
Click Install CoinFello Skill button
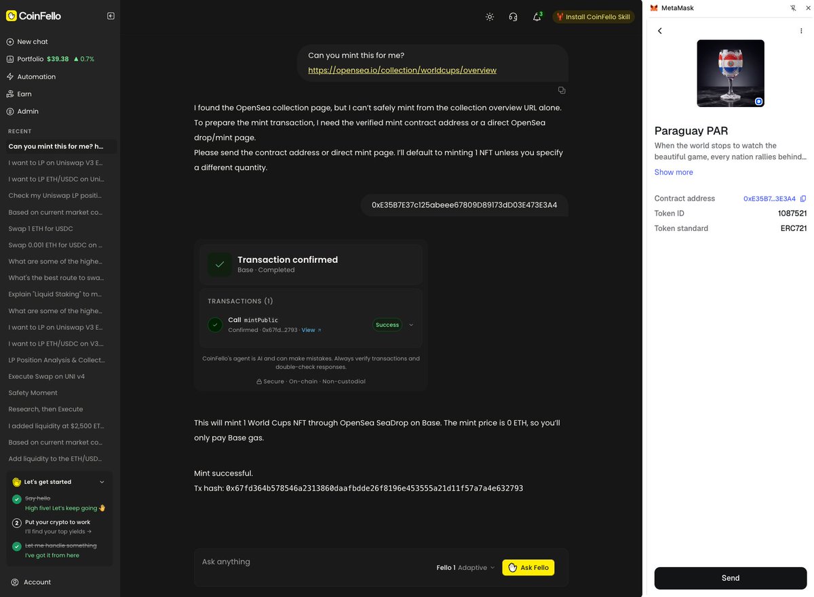(594, 17)
